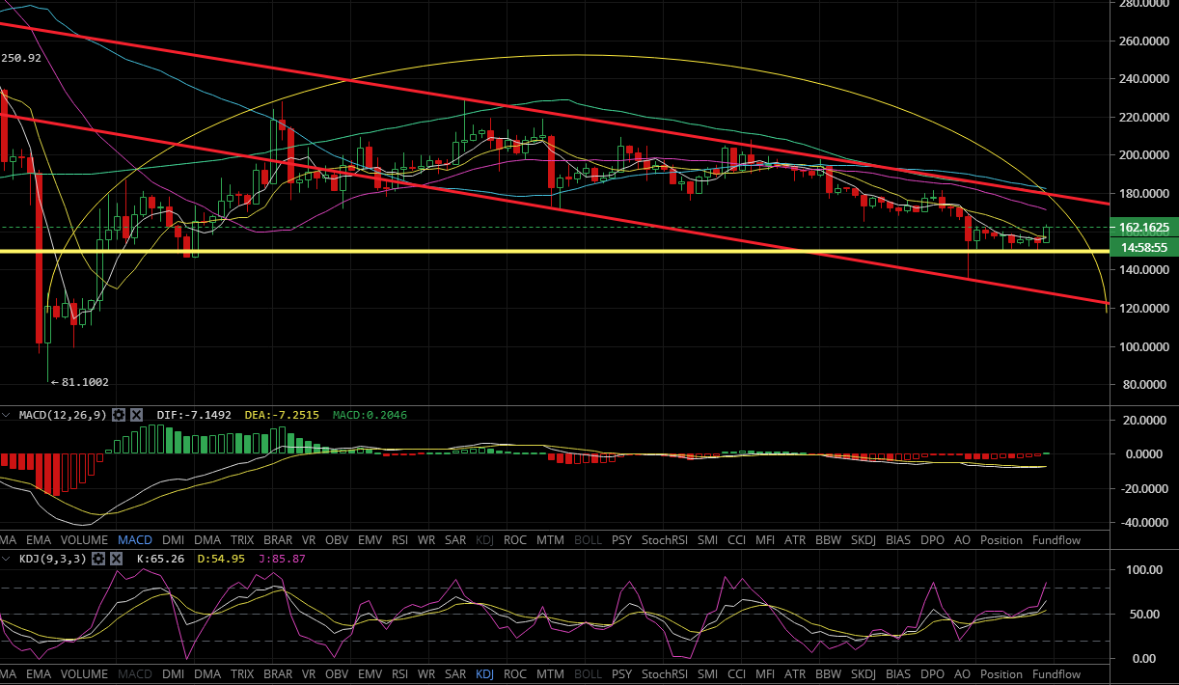Select EMV in the MACD panel's indicator row
Screen dimensions: 1179x685
[x=370, y=540]
